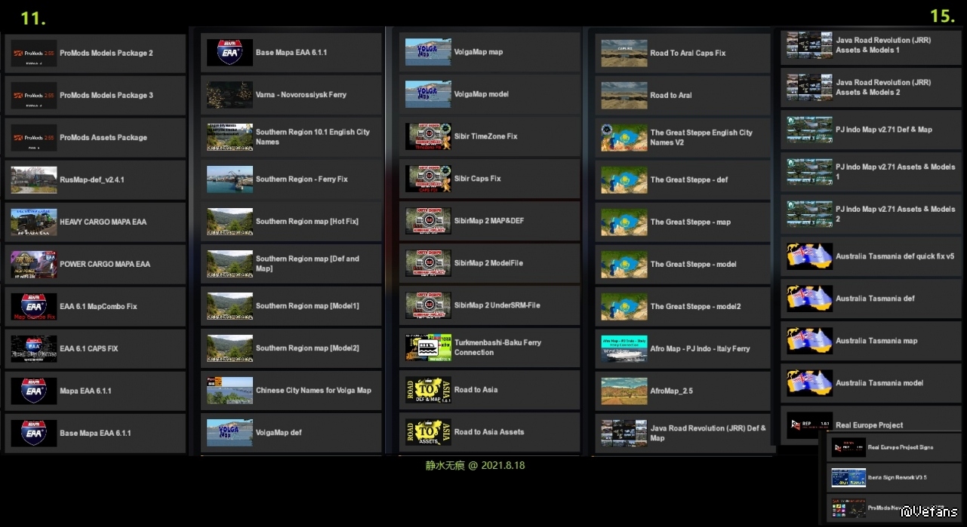Click The Great Steppe - def thumbnail
Screen dimensions: 967x527
pos(624,180)
